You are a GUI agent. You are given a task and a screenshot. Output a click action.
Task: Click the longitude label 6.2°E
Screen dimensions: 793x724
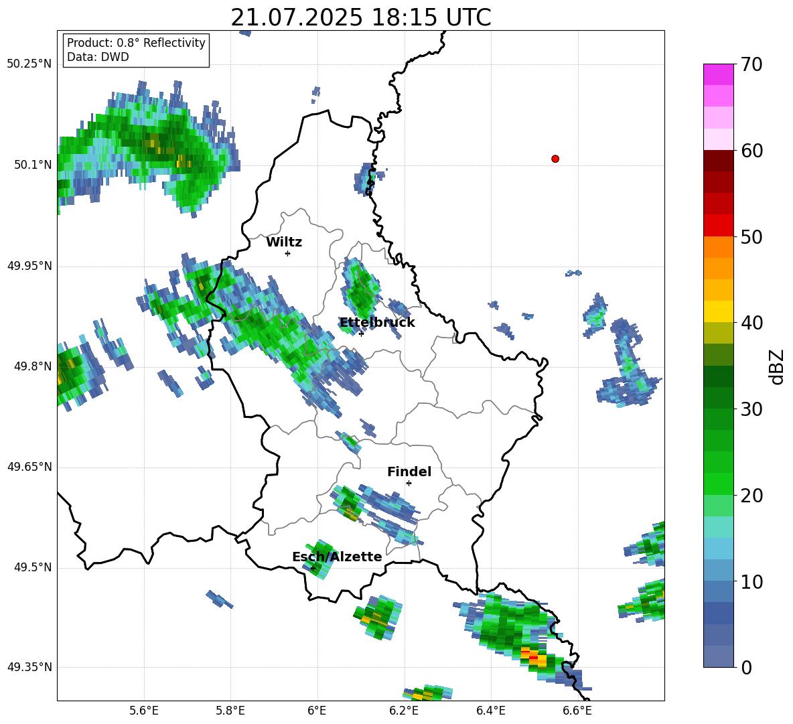click(404, 711)
